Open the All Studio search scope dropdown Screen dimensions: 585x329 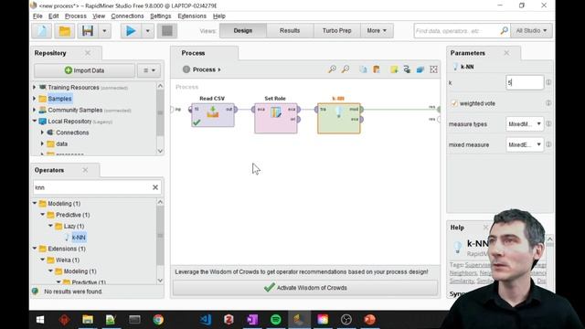[x=531, y=30]
